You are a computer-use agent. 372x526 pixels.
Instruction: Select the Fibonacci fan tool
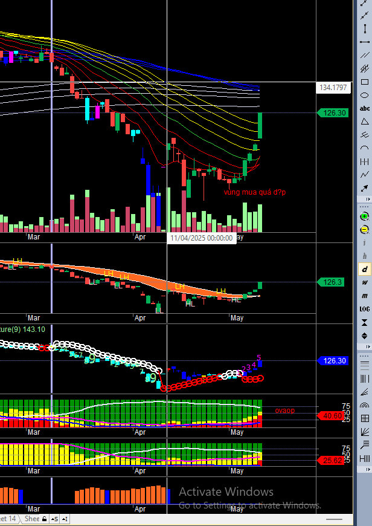click(x=365, y=432)
